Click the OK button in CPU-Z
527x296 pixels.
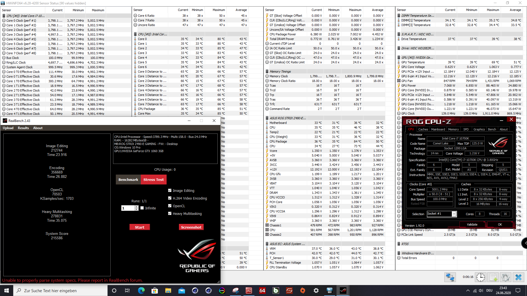tap(500, 224)
